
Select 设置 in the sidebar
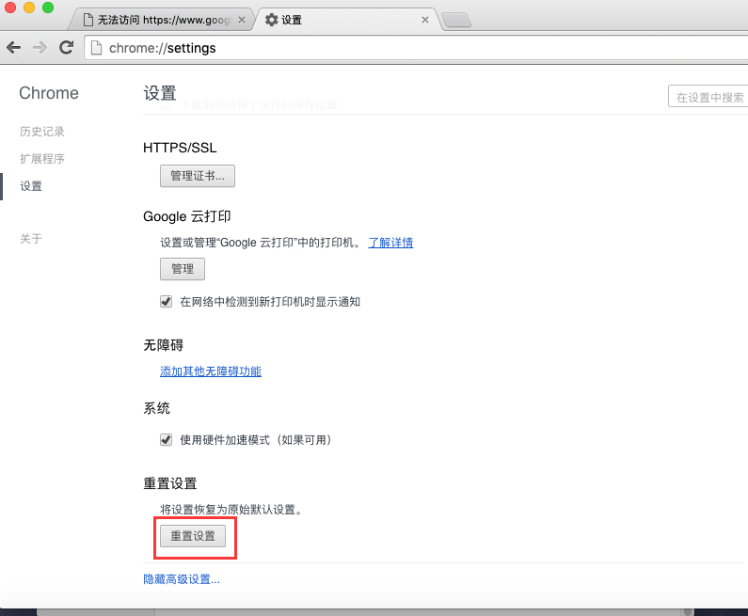(x=31, y=186)
